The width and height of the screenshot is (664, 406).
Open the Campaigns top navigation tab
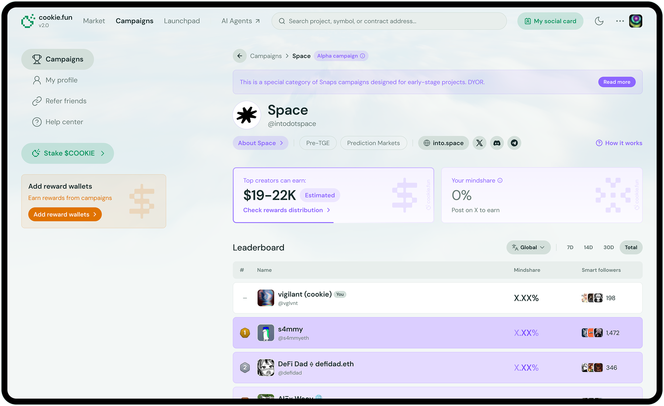click(134, 21)
